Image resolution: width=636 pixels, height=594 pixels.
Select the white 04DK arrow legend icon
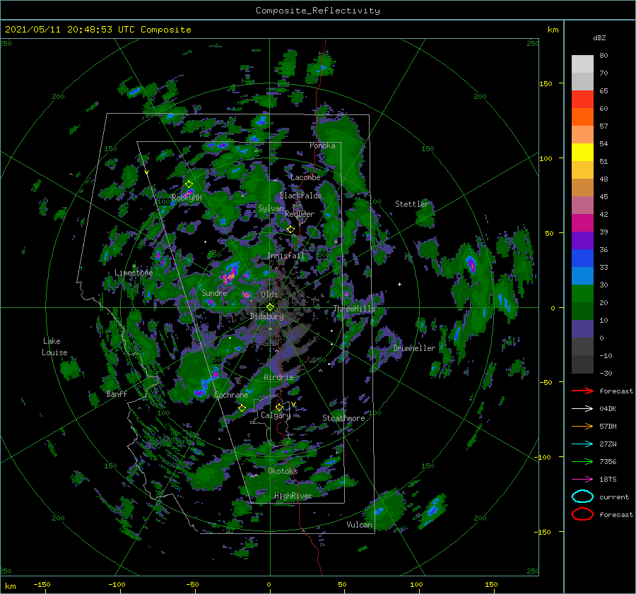point(582,409)
